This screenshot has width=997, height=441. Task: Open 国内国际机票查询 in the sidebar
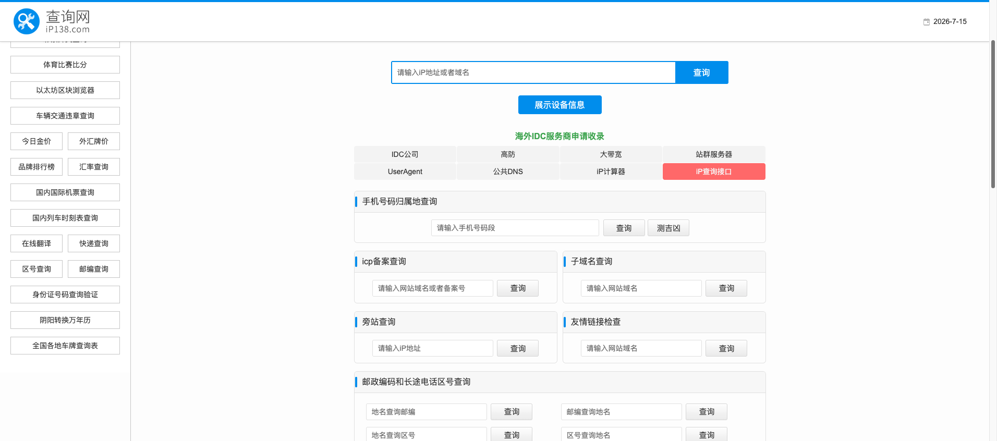[65, 192]
